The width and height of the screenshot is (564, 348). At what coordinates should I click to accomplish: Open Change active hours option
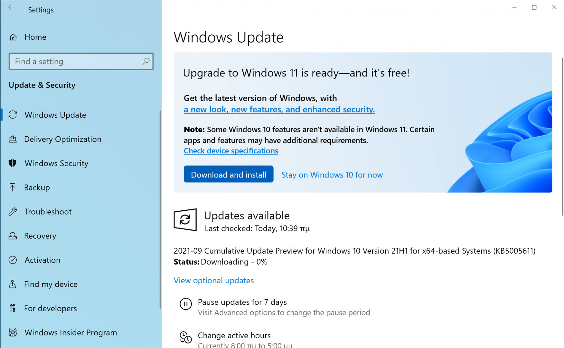(234, 336)
